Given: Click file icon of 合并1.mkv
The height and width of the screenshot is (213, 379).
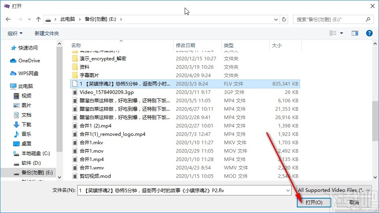Looking at the screenshot, I should [75, 143].
